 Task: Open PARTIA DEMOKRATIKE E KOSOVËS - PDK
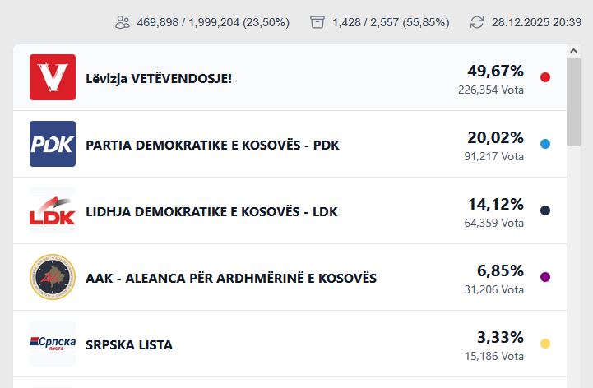(212, 145)
